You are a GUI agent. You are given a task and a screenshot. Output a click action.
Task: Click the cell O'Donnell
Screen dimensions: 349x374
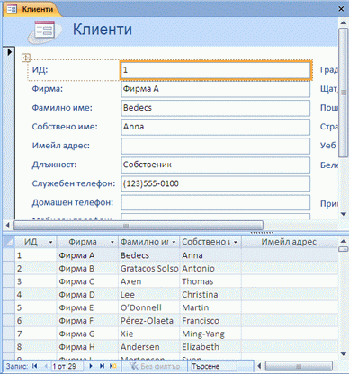click(149, 307)
